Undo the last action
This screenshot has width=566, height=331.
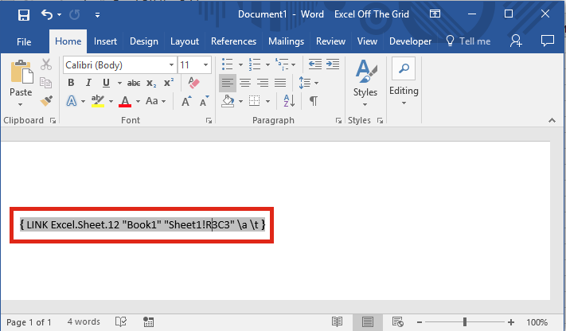[x=46, y=14]
